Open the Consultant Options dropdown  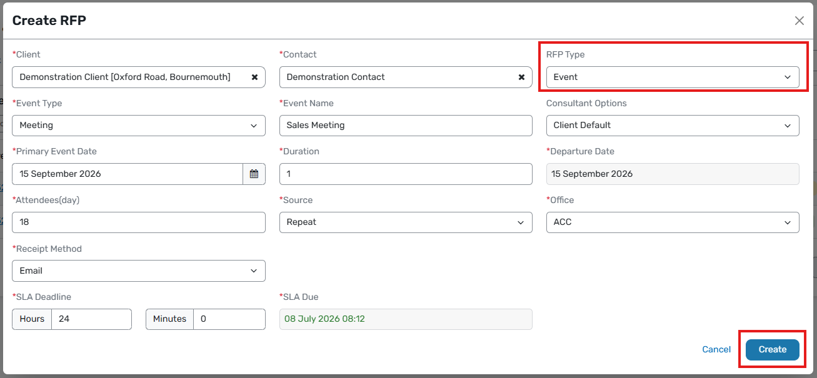tap(673, 125)
